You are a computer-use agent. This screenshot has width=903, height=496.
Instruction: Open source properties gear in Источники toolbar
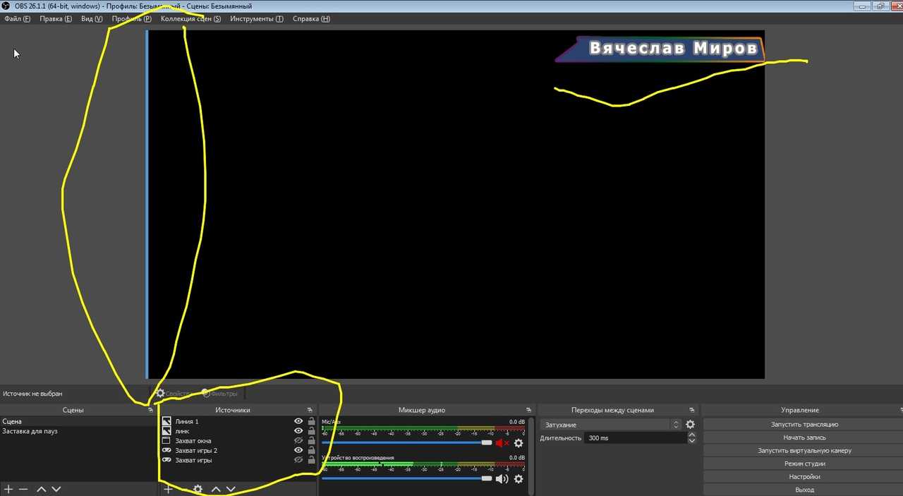pyautogui.click(x=198, y=489)
